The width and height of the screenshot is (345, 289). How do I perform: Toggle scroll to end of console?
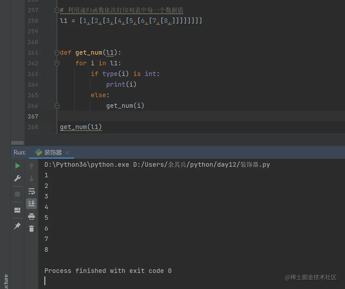(x=32, y=203)
